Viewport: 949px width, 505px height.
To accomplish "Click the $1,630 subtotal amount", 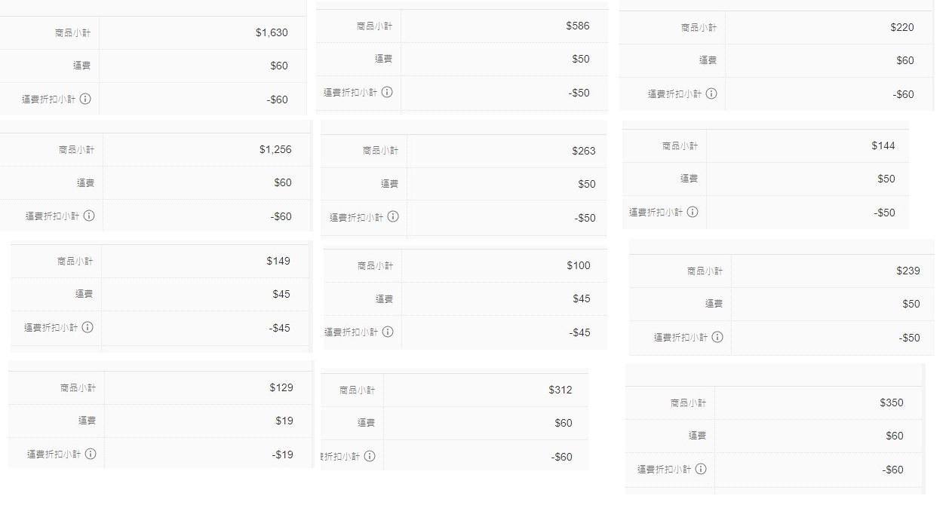I will tap(272, 32).
